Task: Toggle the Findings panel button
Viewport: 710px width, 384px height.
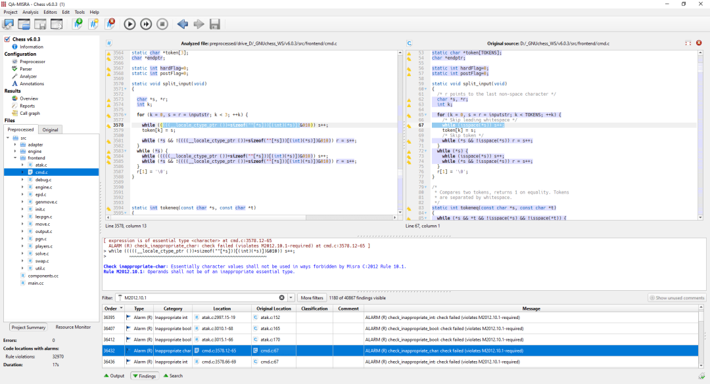Action: click(x=144, y=376)
